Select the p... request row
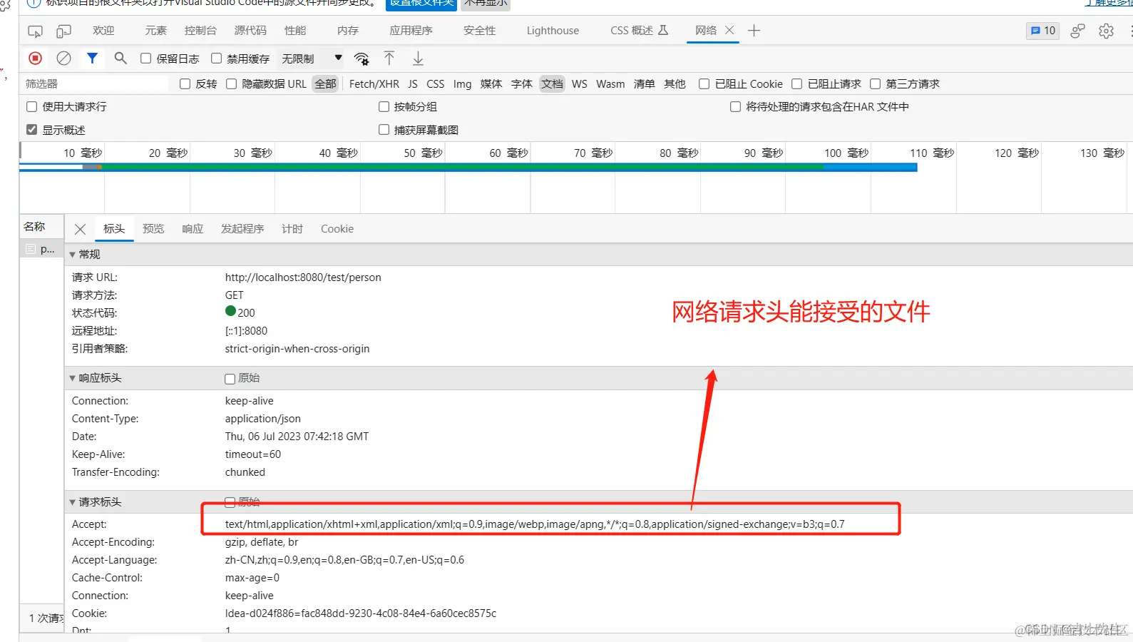 pyautogui.click(x=42, y=249)
